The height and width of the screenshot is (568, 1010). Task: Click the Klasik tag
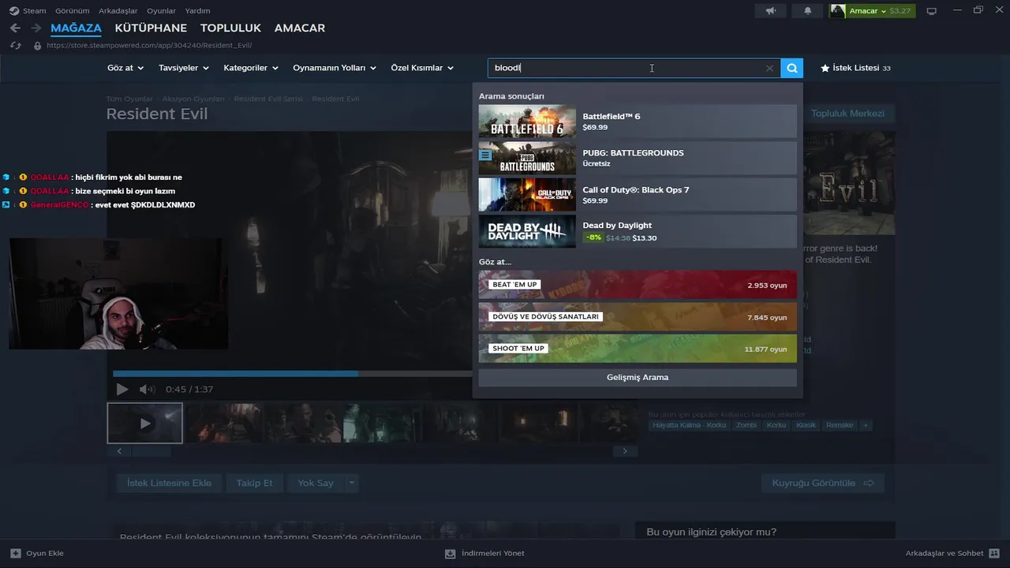click(x=806, y=425)
